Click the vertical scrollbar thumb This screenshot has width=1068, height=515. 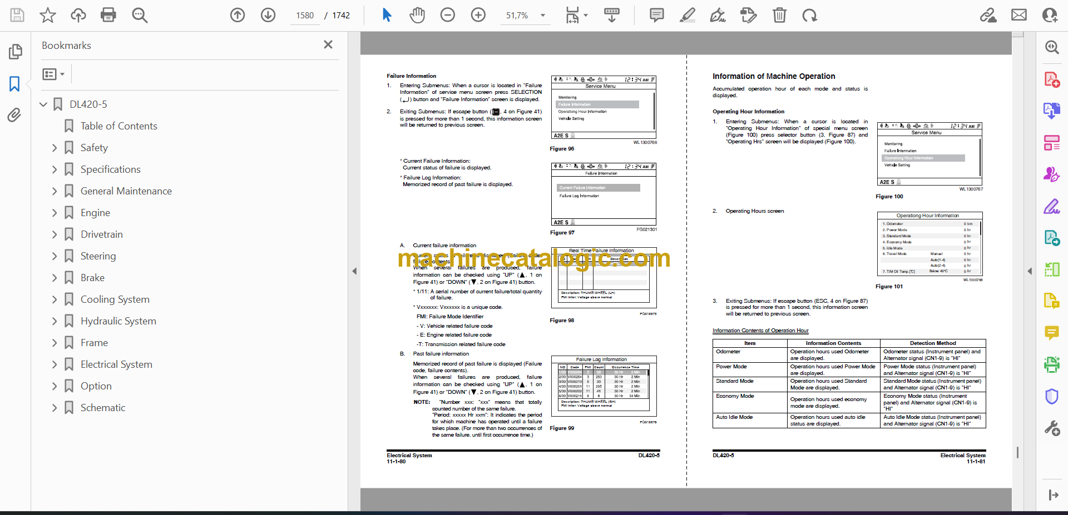[1017, 452]
